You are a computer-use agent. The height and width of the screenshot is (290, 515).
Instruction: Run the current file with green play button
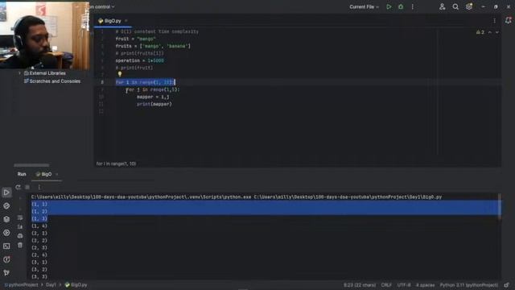point(389,6)
